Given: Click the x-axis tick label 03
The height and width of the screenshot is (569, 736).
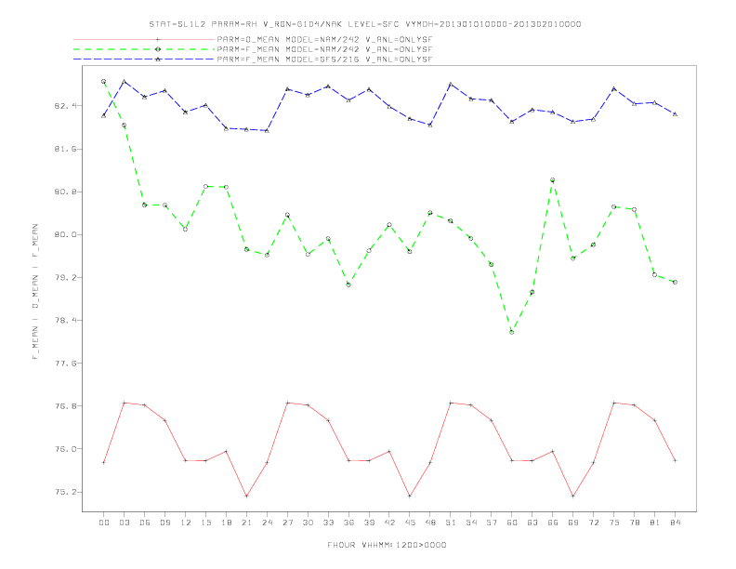Looking at the screenshot, I should 124,523.
